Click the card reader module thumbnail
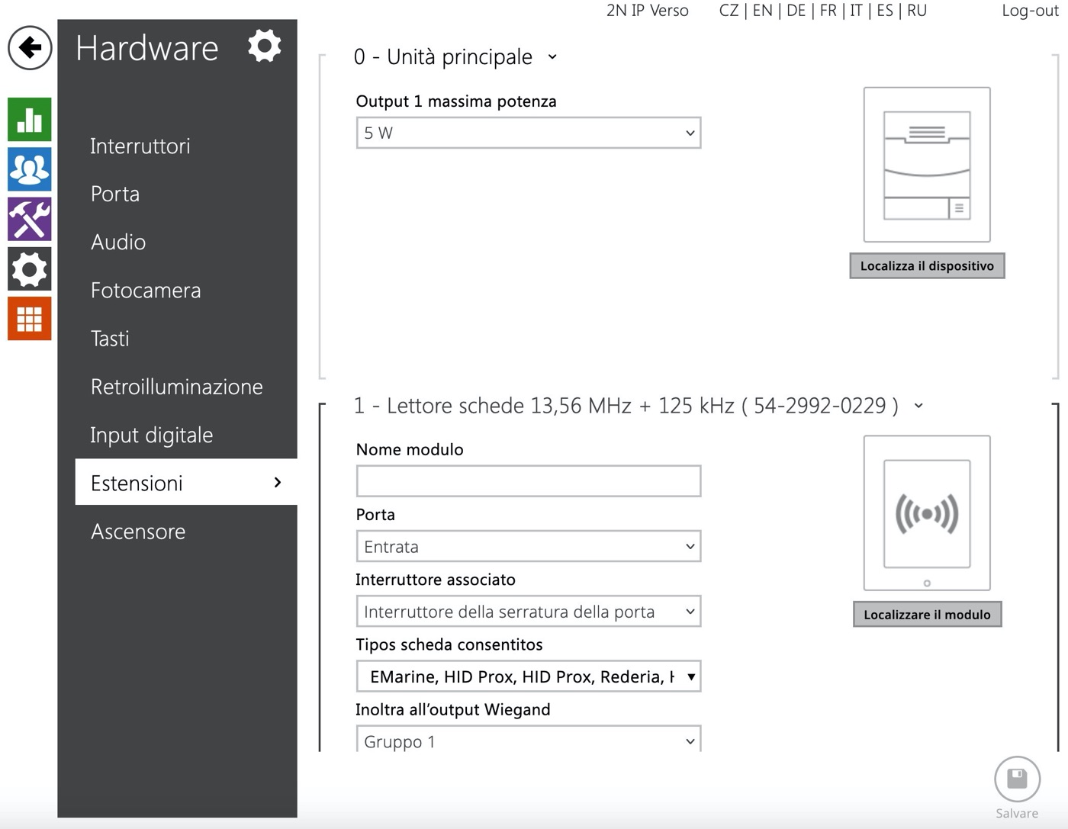Screen dimensions: 1068x829 [x=927, y=513]
